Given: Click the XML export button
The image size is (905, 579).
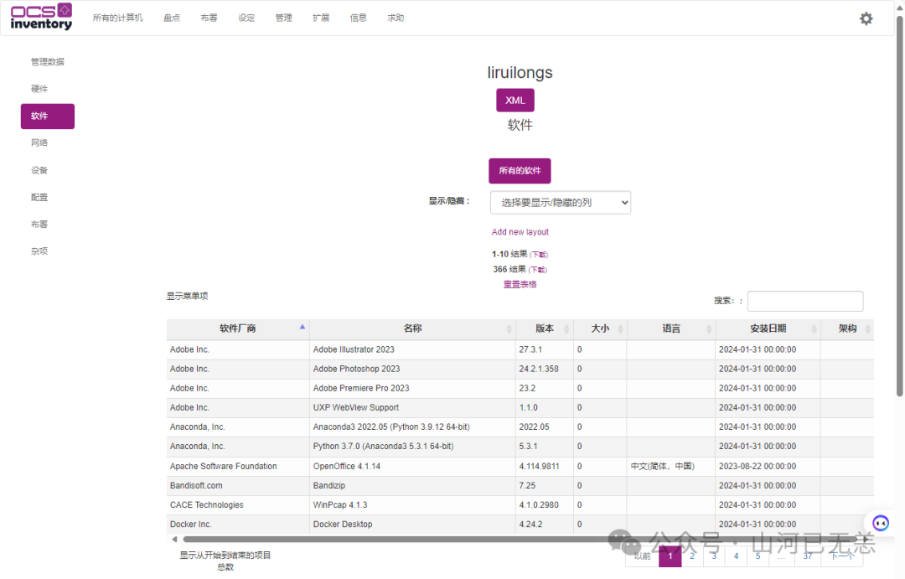Looking at the screenshot, I should pyautogui.click(x=515, y=101).
